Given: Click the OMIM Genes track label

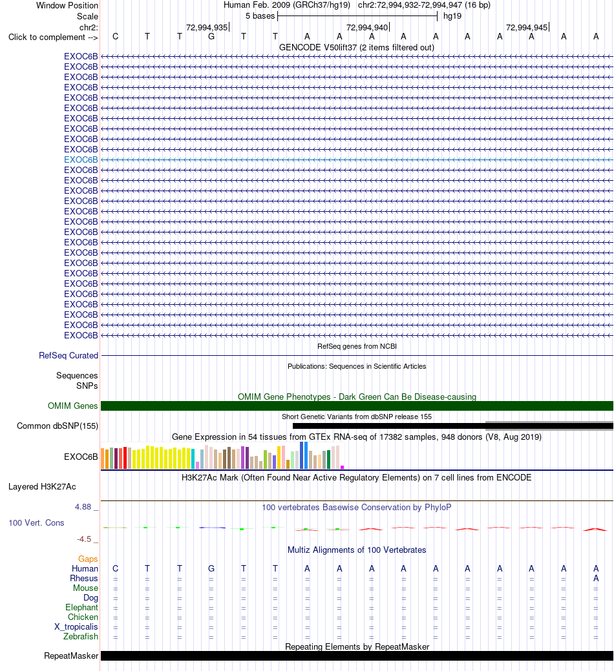Looking at the screenshot, I should 73,406.
